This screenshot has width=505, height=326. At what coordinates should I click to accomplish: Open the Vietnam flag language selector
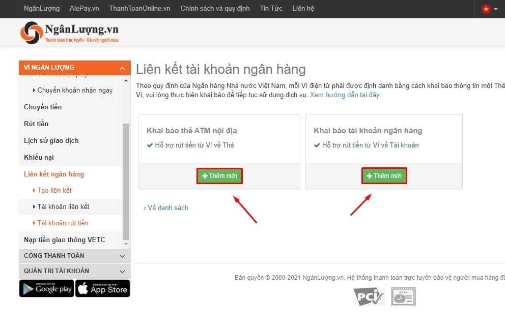pyautogui.click(x=490, y=9)
